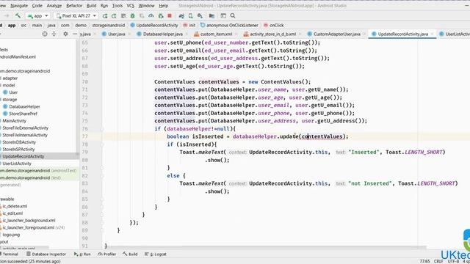Click Apply Changes and Restart Activity icon
Screen dimensions: 470x264
pos(114,16)
